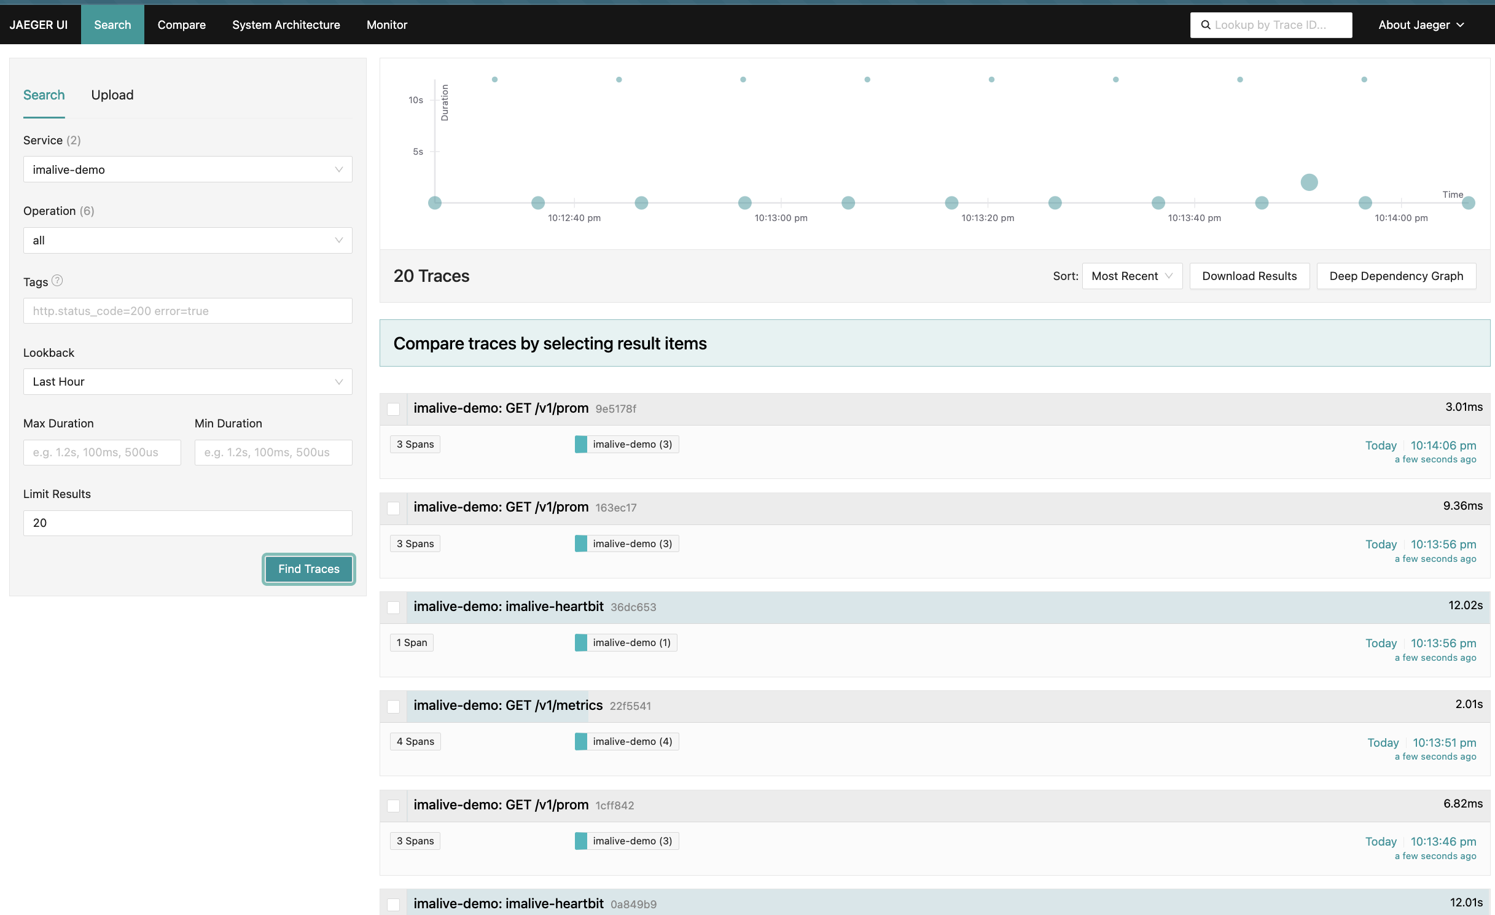
Task: Open the Search tab in top navigation
Action: click(112, 25)
